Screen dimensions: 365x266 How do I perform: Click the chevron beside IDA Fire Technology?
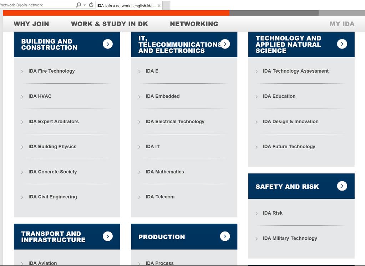point(22,72)
